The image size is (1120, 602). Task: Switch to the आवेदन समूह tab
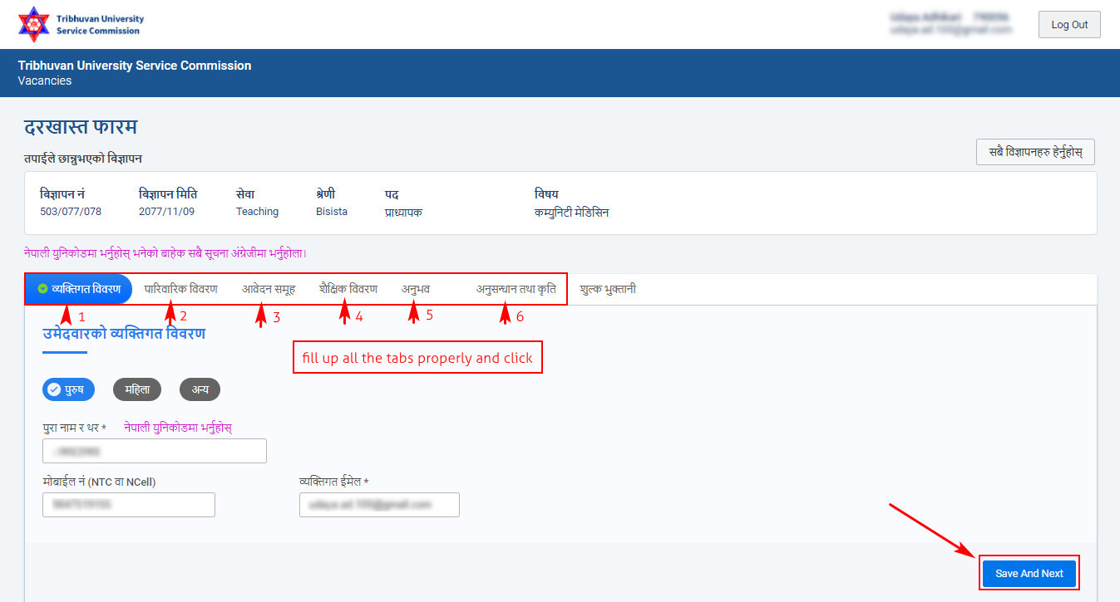click(269, 289)
